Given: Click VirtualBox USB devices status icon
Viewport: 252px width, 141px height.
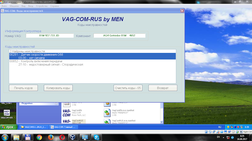Looking at the screenshot, I should pos(218,132).
